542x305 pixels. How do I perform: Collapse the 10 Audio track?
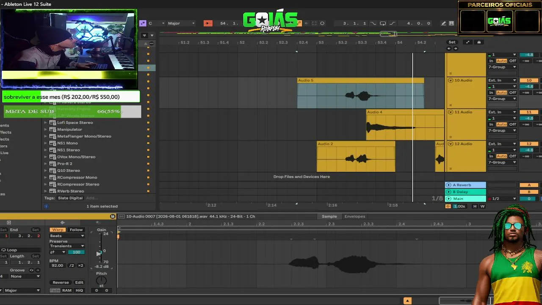(x=451, y=80)
